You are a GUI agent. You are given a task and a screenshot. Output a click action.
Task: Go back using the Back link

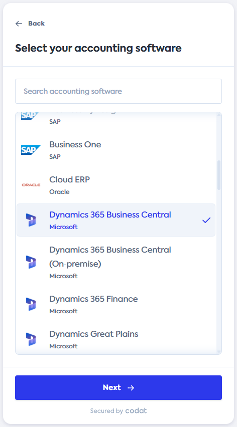tap(30, 24)
